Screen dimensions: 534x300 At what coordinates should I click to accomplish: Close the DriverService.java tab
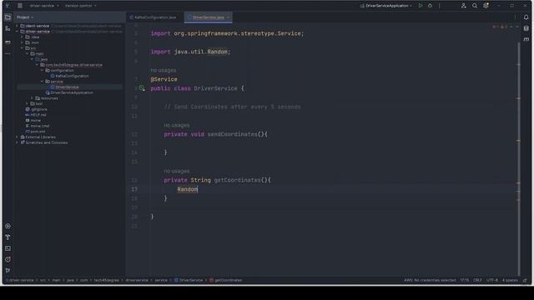pos(228,17)
